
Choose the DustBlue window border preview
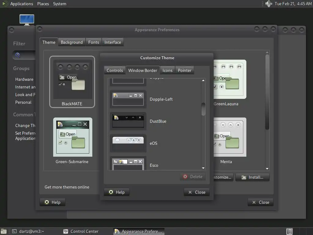pyautogui.click(x=128, y=121)
